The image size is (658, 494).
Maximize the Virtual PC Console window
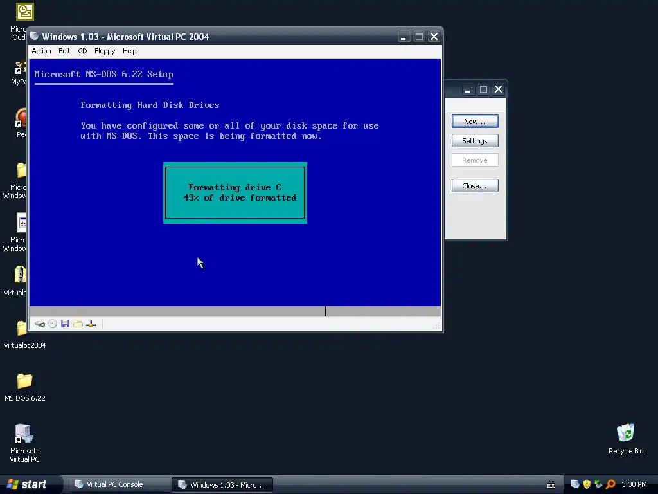pyautogui.click(x=483, y=89)
